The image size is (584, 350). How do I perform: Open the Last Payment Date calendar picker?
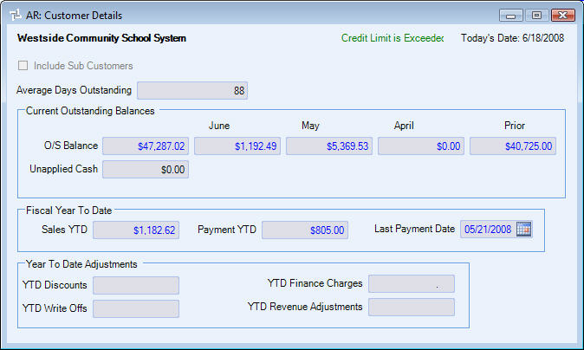[x=523, y=230]
